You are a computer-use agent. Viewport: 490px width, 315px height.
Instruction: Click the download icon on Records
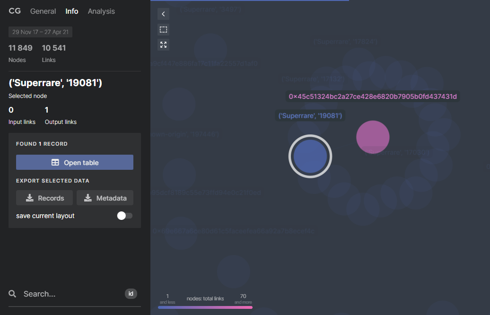(30, 198)
